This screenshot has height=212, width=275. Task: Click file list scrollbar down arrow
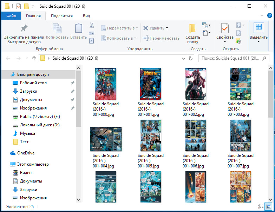click(x=270, y=199)
